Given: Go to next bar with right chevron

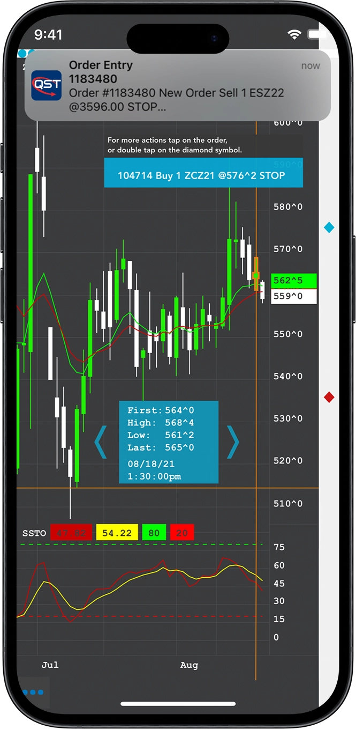Looking at the screenshot, I should click(x=232, y=442).
